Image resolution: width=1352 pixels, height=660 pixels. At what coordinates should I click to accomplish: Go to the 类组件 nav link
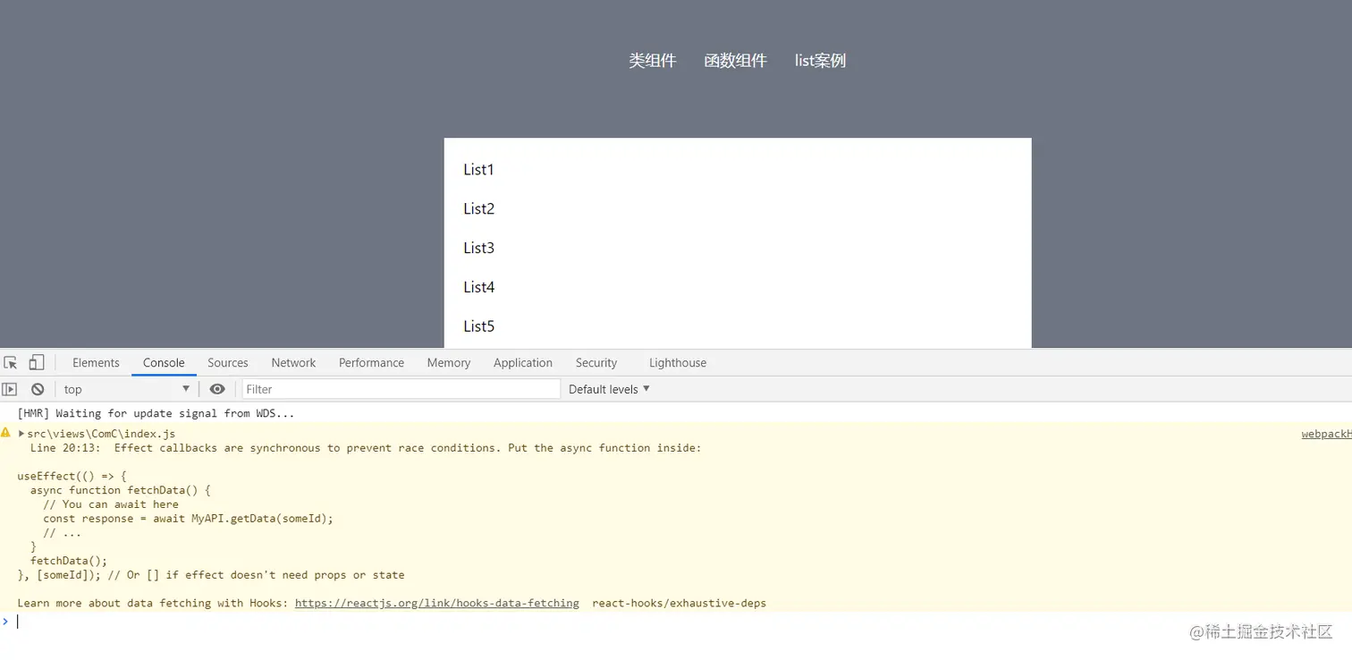(653, 61)
